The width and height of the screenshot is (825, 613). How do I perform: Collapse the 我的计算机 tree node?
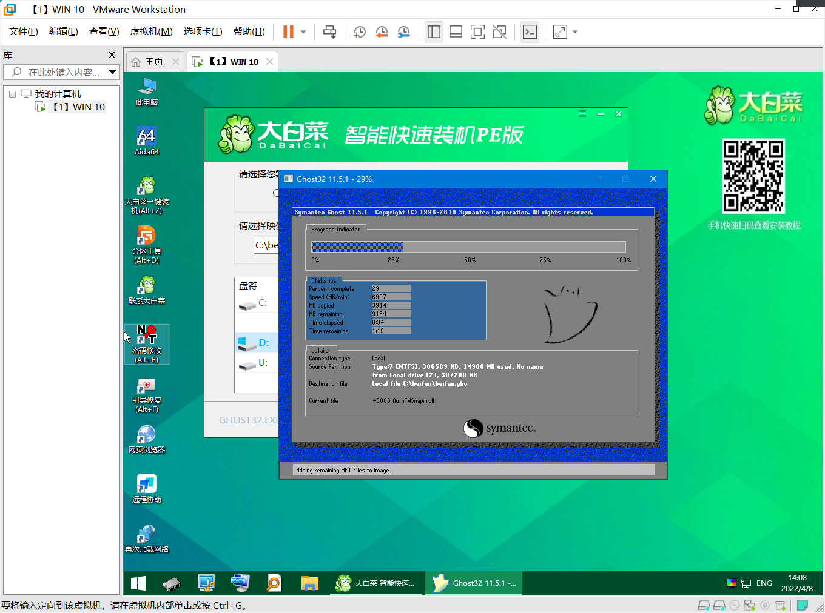12,94
